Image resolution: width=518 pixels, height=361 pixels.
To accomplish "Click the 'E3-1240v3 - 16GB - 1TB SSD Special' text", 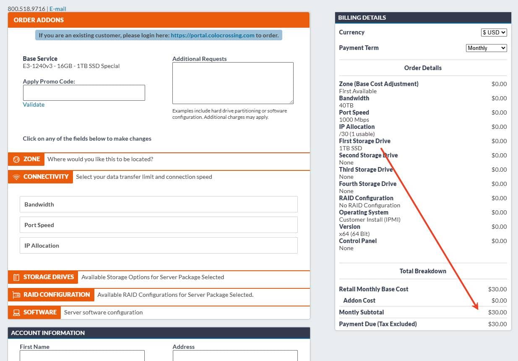I will 71,66.
